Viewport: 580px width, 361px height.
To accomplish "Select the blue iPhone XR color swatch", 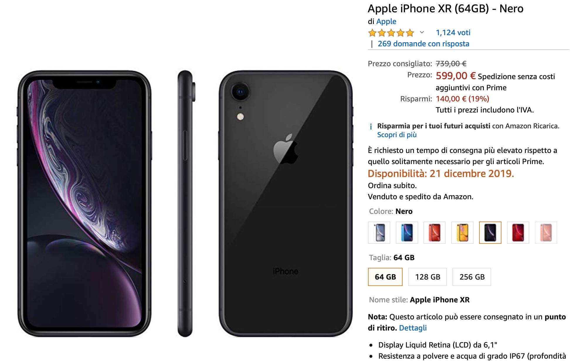I will pyautogui.click(x=407, y=233).
